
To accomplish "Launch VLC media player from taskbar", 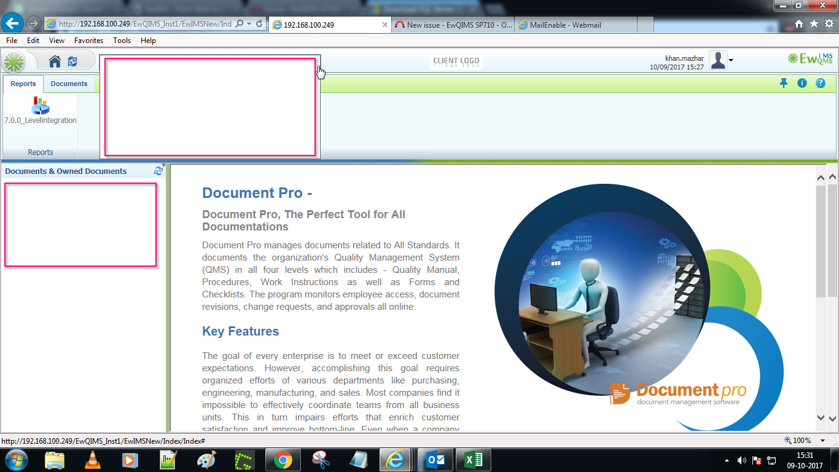I will 92,460.
